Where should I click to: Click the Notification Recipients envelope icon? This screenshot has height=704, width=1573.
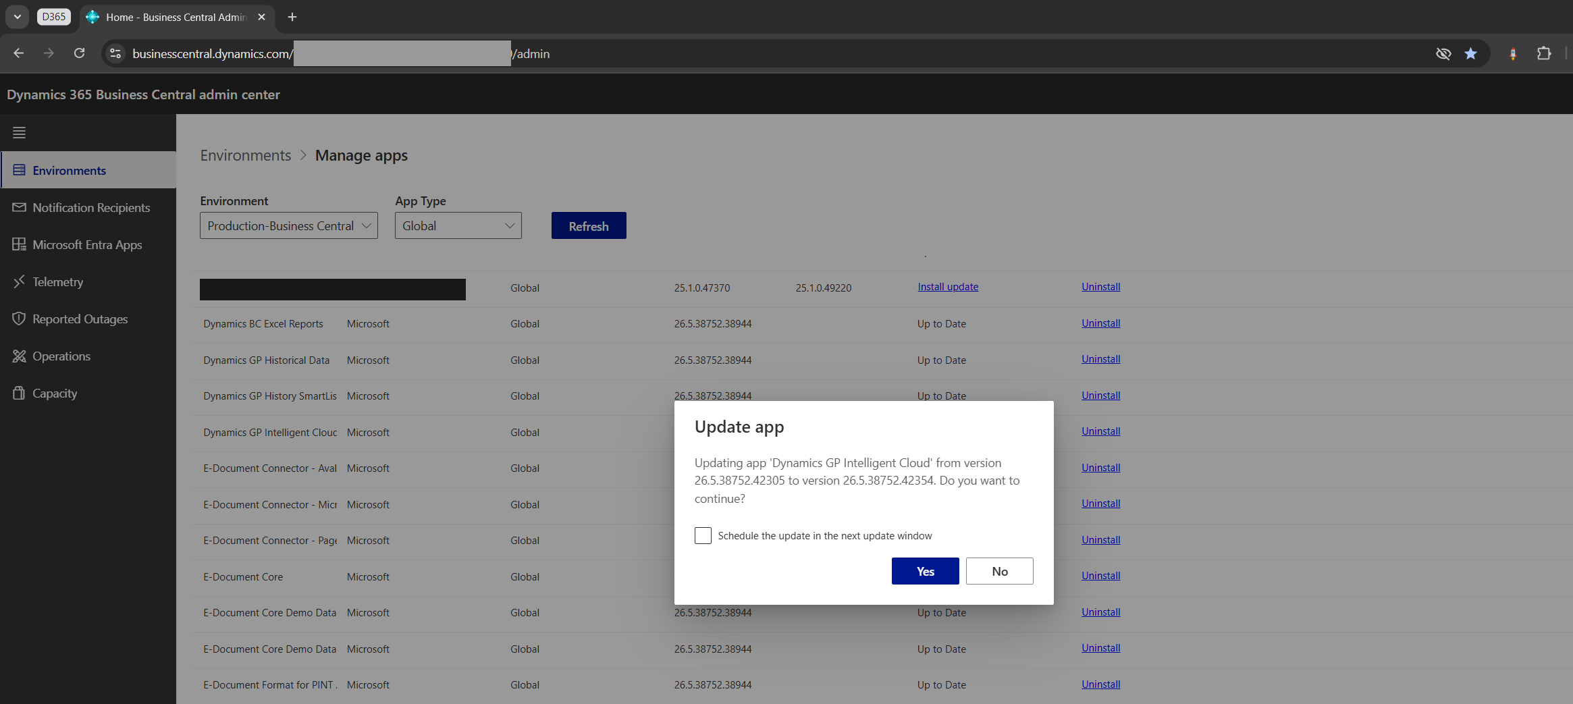coord(19,207)
